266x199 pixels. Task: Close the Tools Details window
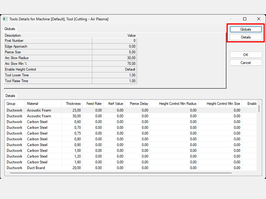[259, 19]
